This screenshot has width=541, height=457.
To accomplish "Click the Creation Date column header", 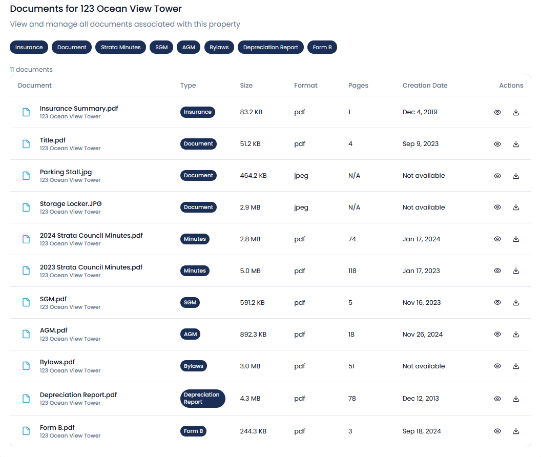I will 425,85.
